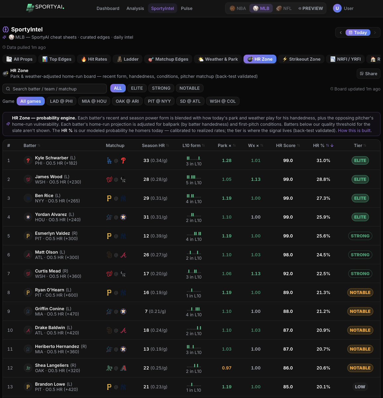Sort by Season HR column
This screenshot has height=398, width=383.
tap(156, 146)
